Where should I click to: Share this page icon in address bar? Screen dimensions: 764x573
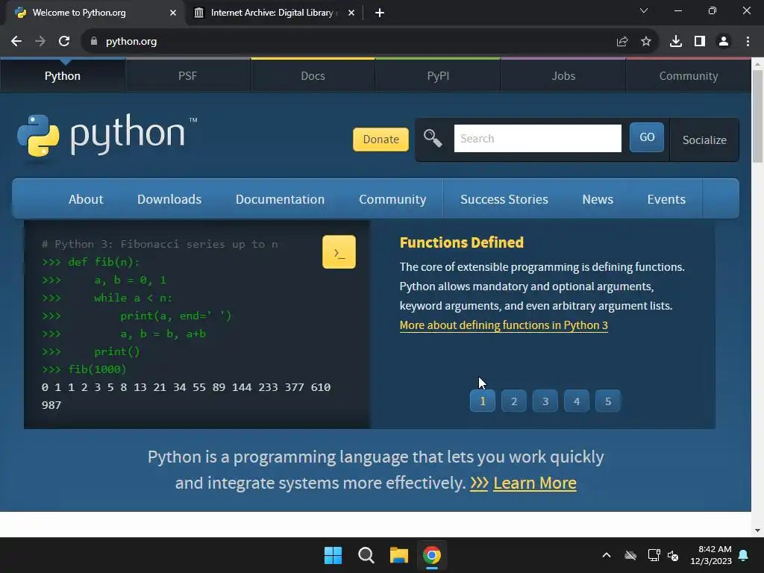[x=621, y=42]
